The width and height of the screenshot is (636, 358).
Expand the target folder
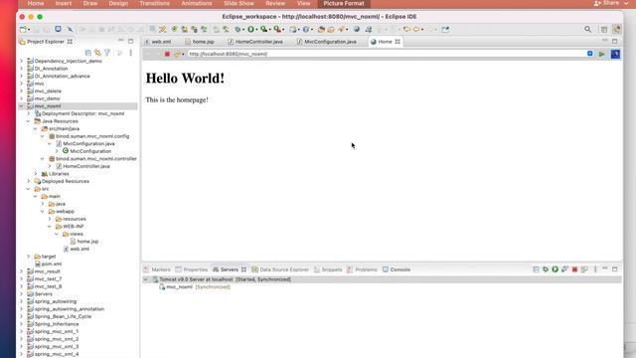tap(29, 257)
